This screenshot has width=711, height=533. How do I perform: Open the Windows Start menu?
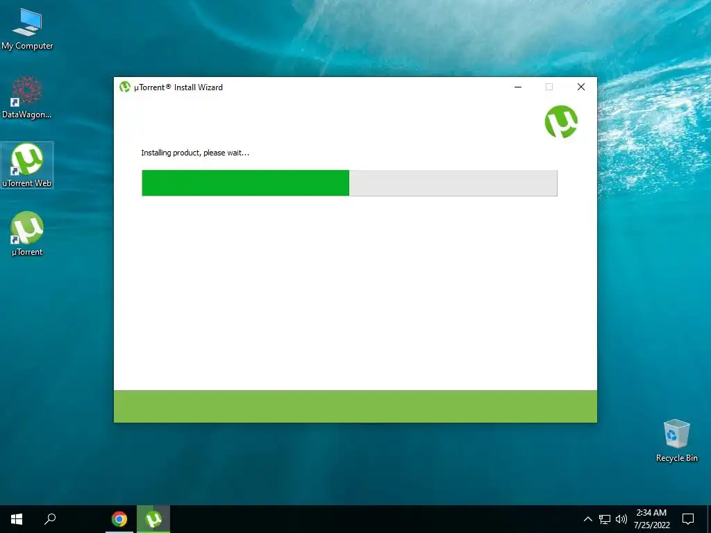[x=17, y=519]
